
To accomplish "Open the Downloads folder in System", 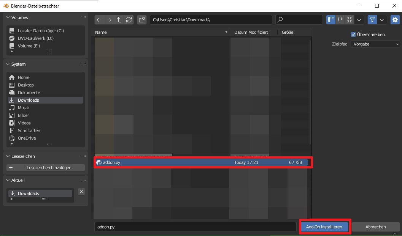I will point(46,100).
